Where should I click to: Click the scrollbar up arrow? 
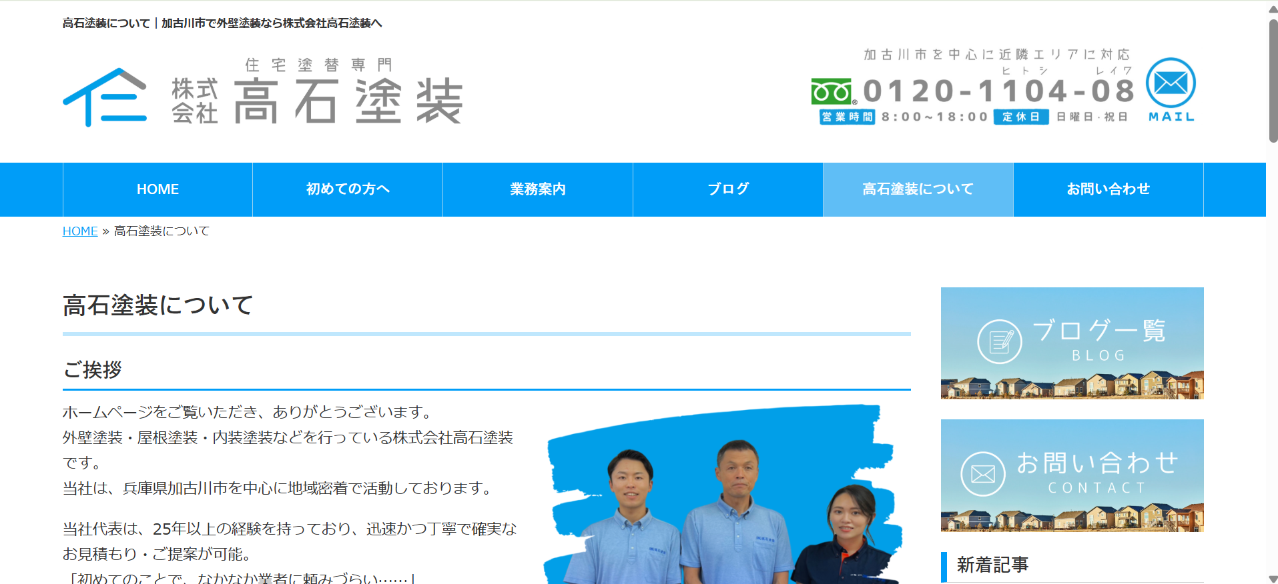coord(1273,8)
